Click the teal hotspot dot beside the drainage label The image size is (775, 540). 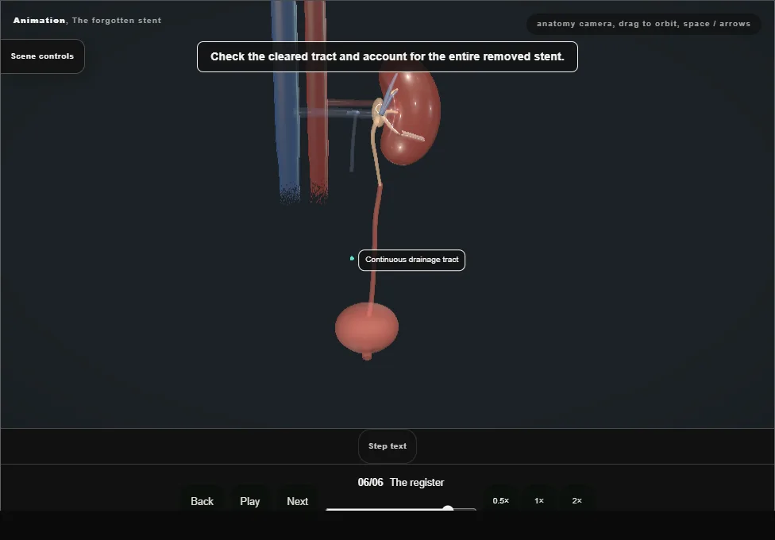coord(352,258)
